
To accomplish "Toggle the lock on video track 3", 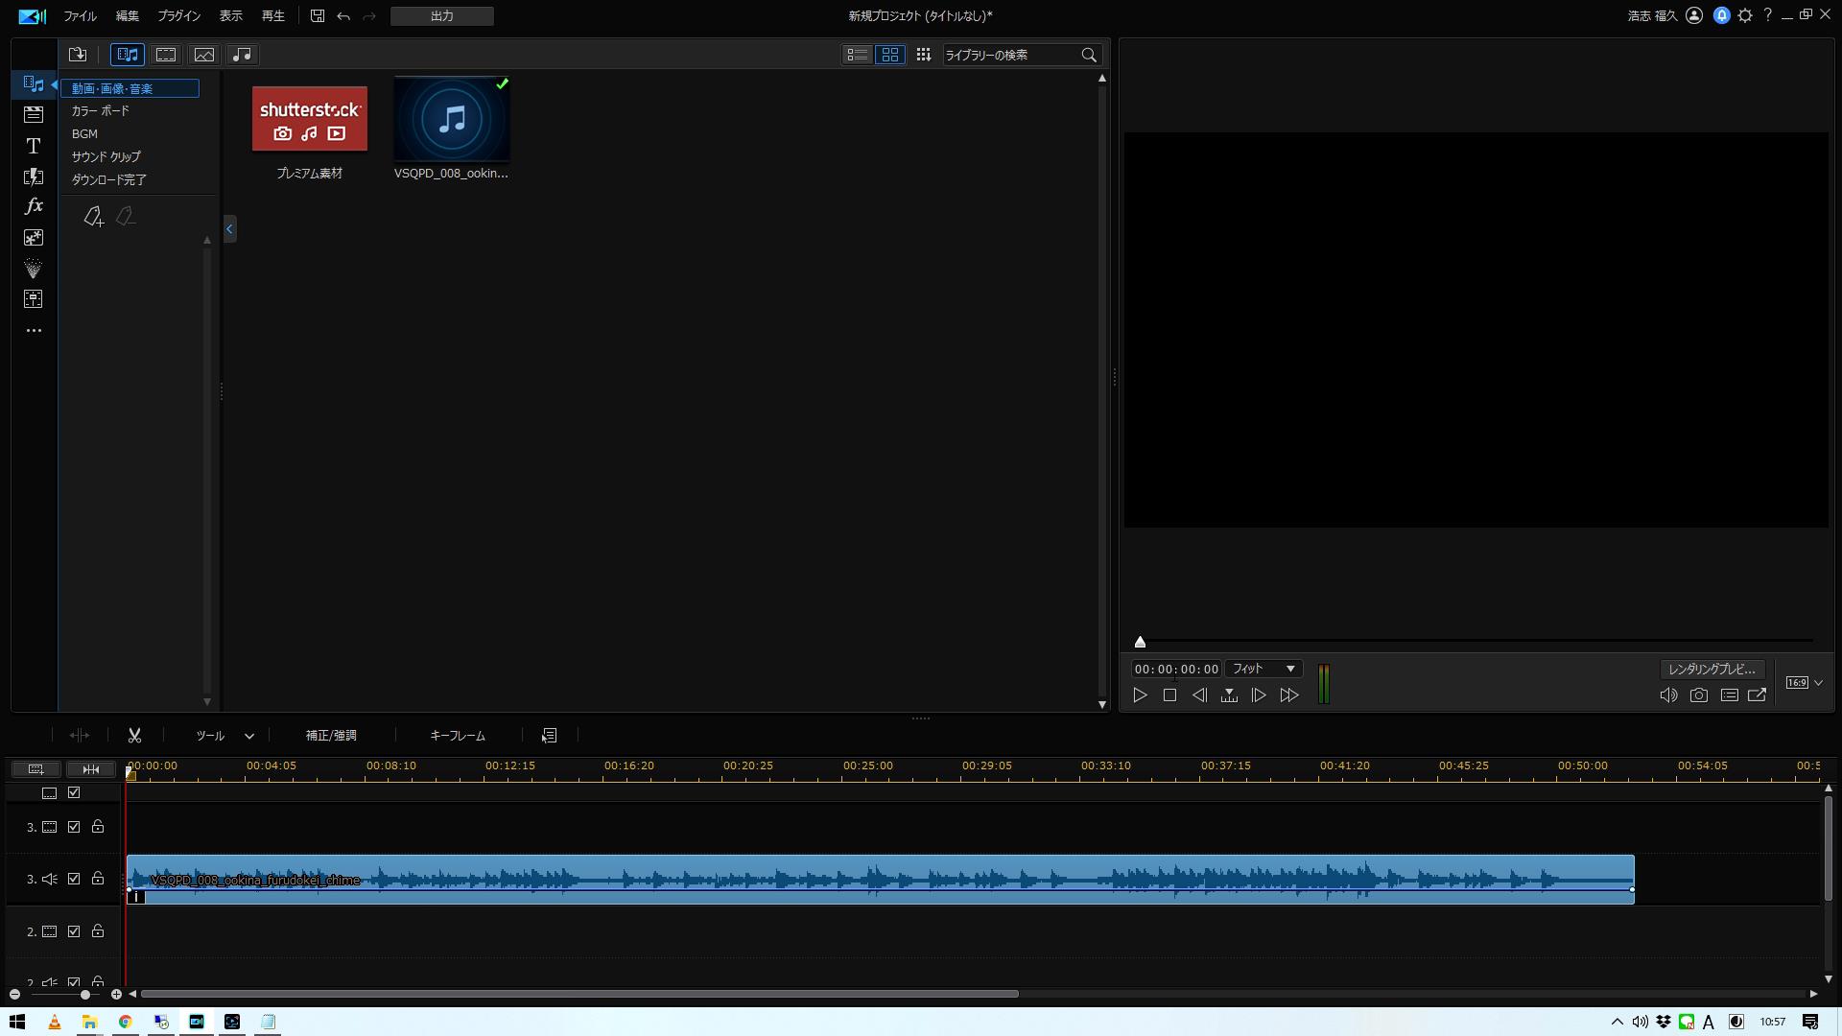I will pyautogui.click(x=98, y=827).
